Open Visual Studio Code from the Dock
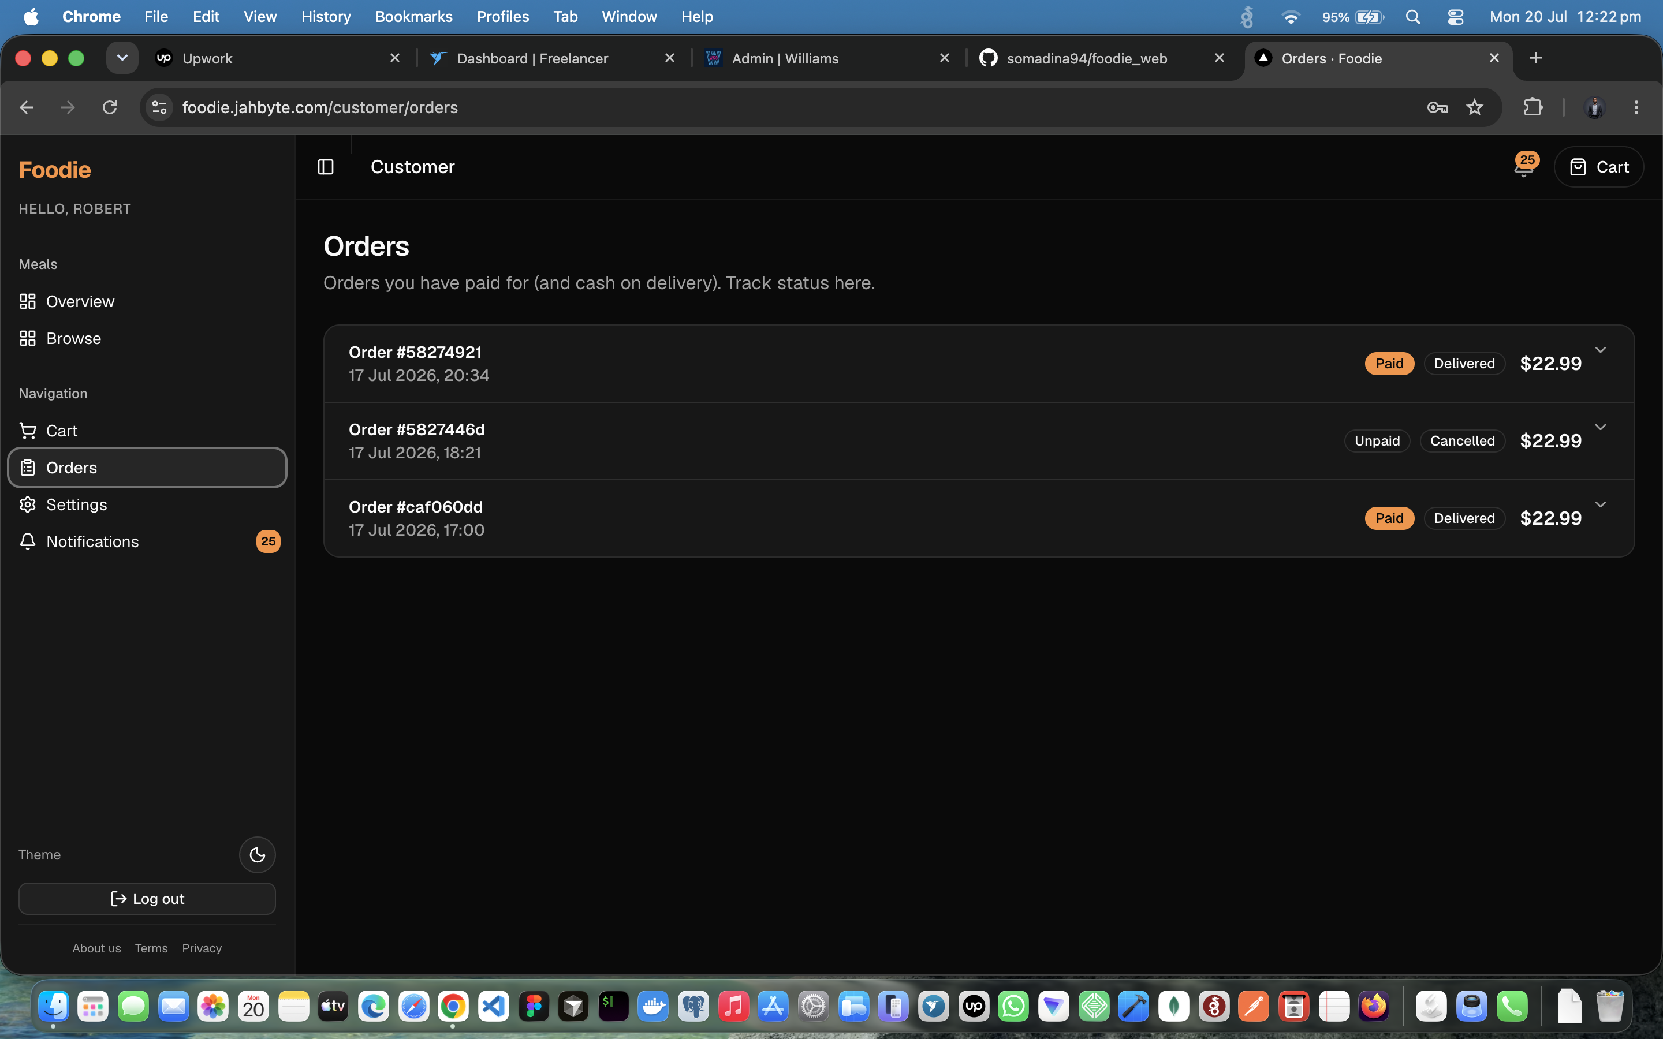Viewport: 1663px width, 1039px height. pyautogui.click(x=493, y=1007)
